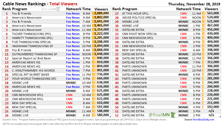222x126 pixels.
Task: Click the left table 'Viewers' column header
Action: point(101,9)
